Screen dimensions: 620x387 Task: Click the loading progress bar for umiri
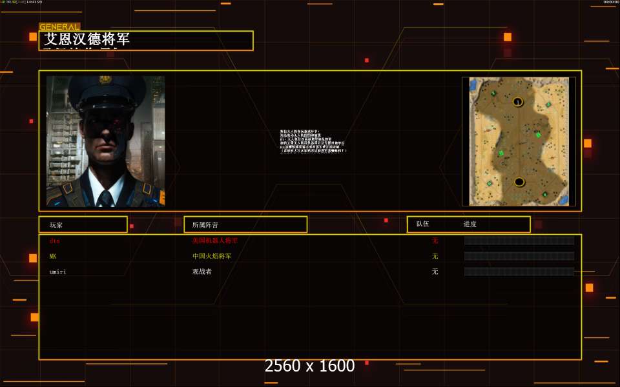click(x=519, y=272)
